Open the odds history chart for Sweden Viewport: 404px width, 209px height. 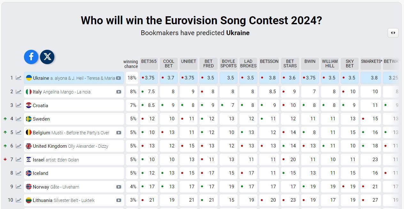19,119
